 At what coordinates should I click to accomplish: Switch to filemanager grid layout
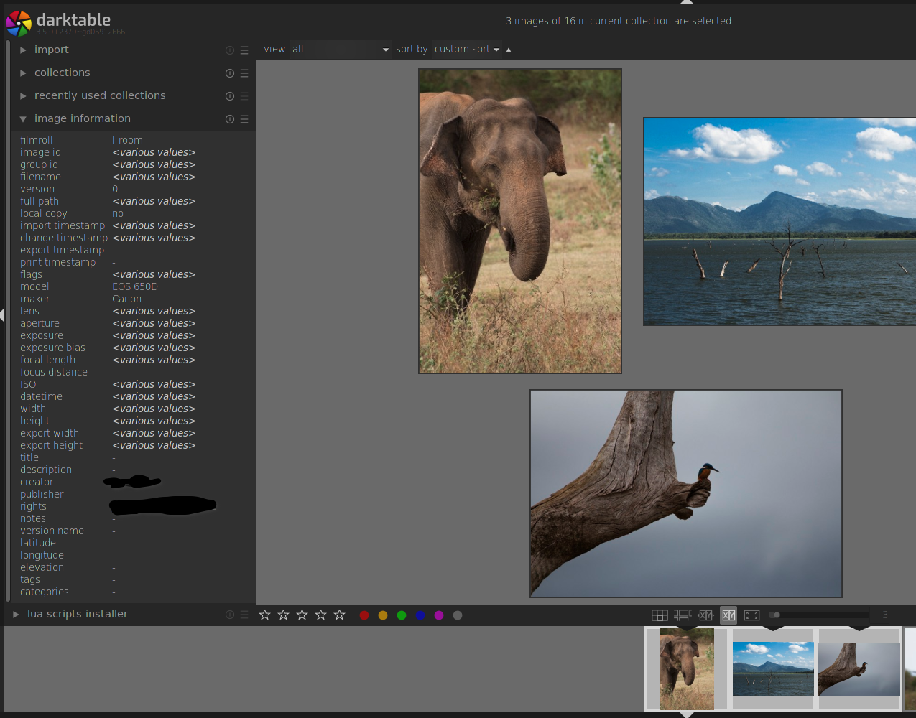pos(660,615)
